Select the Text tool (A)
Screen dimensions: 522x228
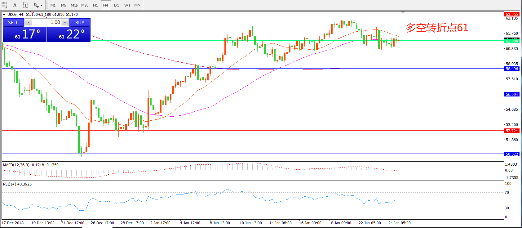(15, 5)
